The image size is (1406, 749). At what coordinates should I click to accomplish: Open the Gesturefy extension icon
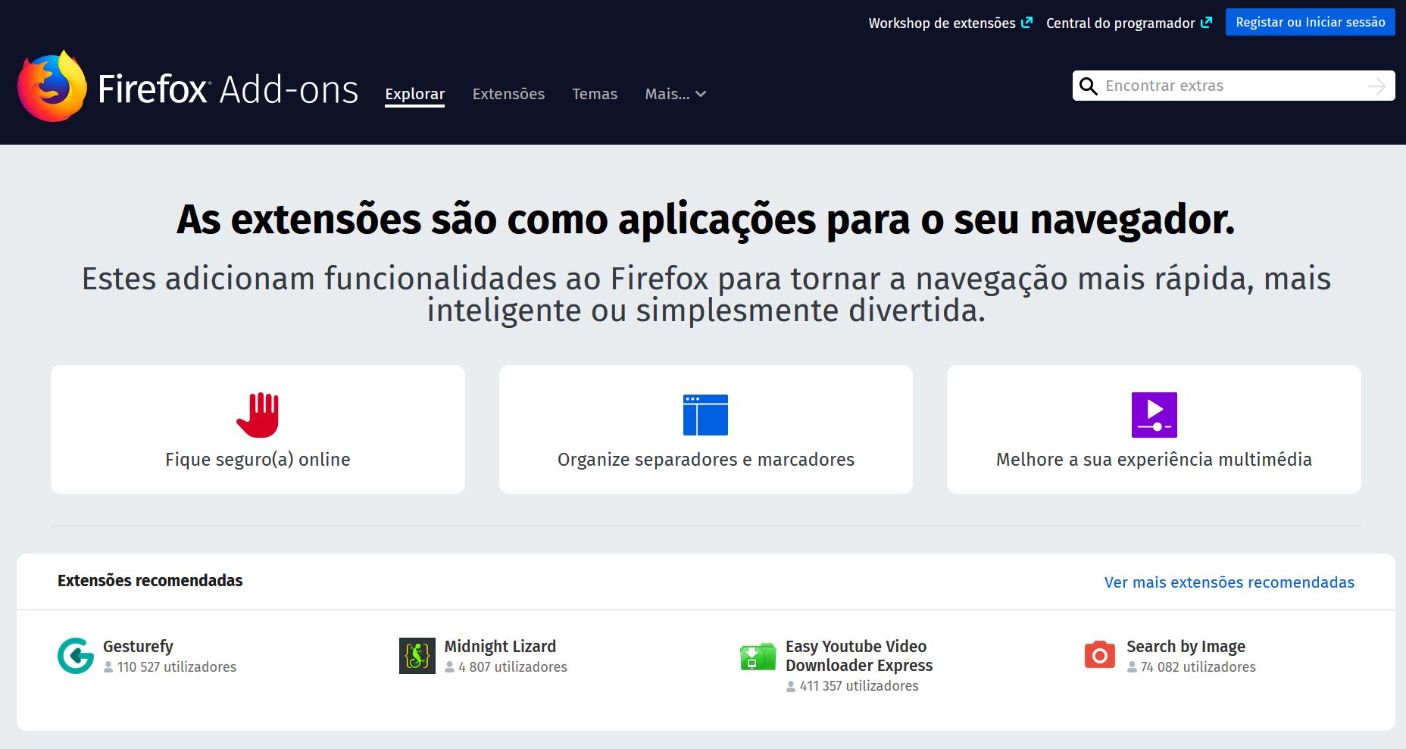pos(76,656)
